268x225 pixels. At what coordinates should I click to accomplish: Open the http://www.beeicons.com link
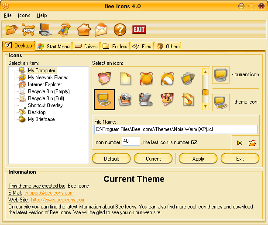click(x=58, y=200)
